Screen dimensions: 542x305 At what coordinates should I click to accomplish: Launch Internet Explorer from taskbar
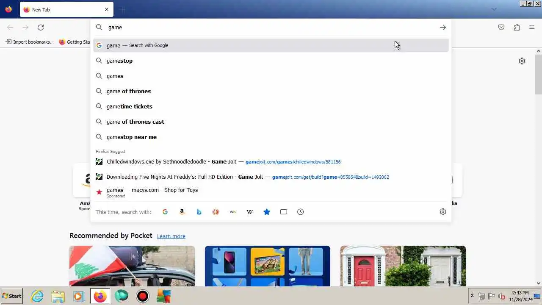click(37, 296)
